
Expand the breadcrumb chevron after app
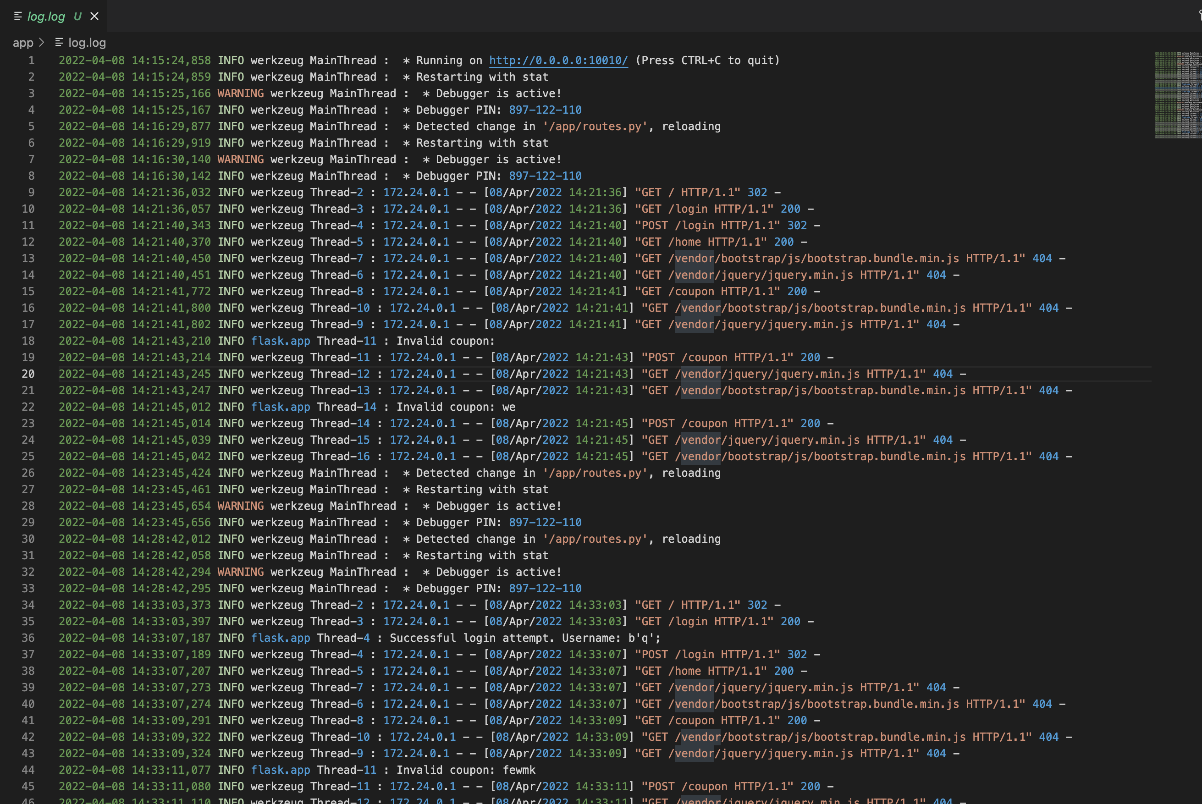click(42, 43)
